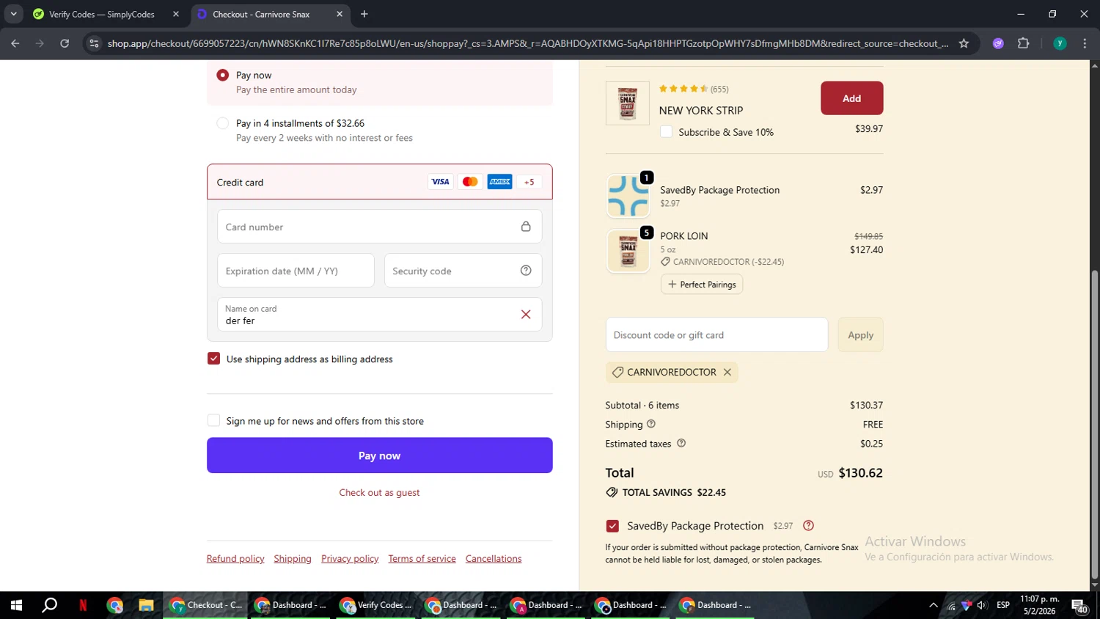Bookmark this page with star

[x=964, y=43]
